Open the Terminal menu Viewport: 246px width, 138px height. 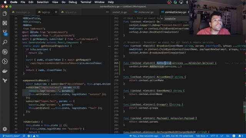point(86,2)
